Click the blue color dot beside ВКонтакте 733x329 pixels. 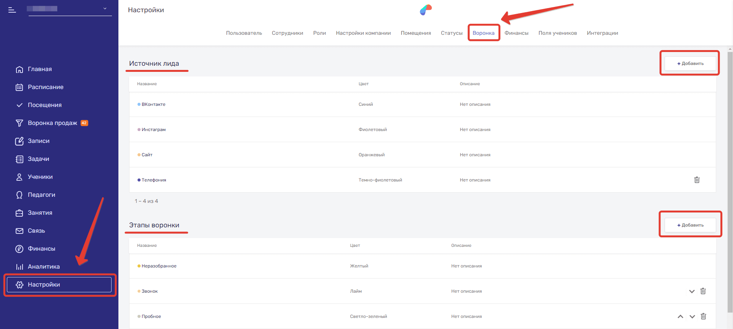[x=139, y=104]
